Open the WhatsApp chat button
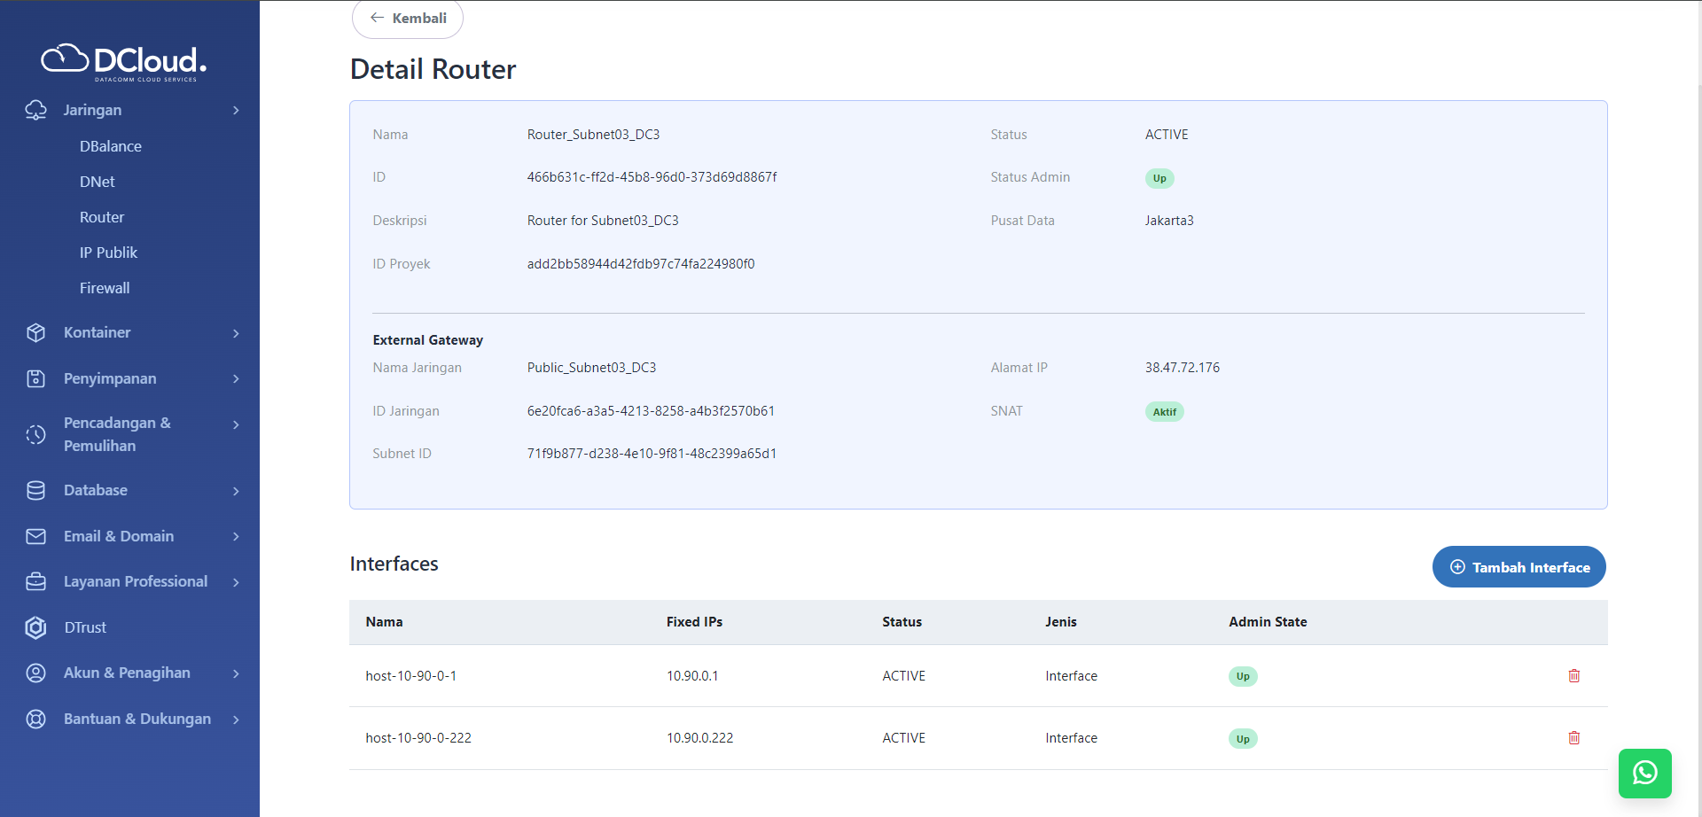Viewport: 1702px width, 817px height. (1644, 773)
